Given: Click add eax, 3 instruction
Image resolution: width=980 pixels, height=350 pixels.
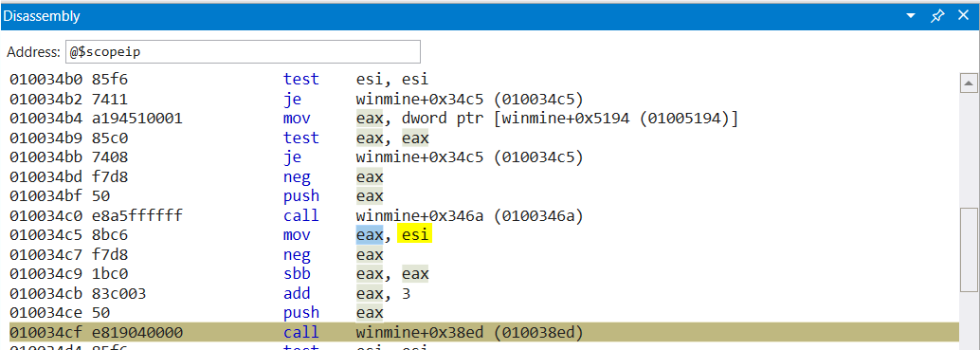Looking at the screenshot, I should [209, 293].
